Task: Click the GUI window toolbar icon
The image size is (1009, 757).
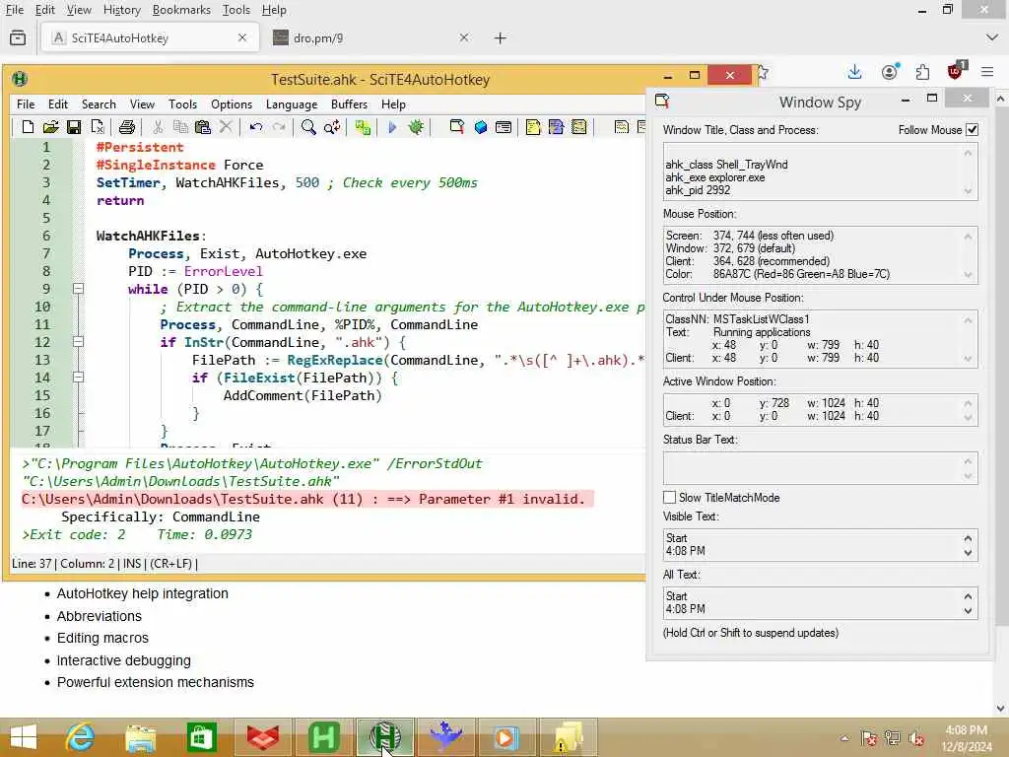Action: [504, 127]
